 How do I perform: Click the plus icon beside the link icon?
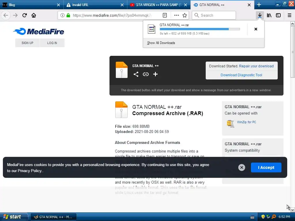coord(155,74)
